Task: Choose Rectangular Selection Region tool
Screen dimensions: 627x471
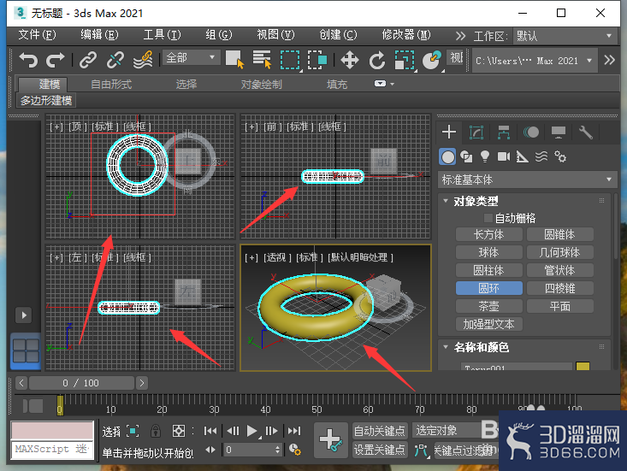Action: tap(290, 61)
